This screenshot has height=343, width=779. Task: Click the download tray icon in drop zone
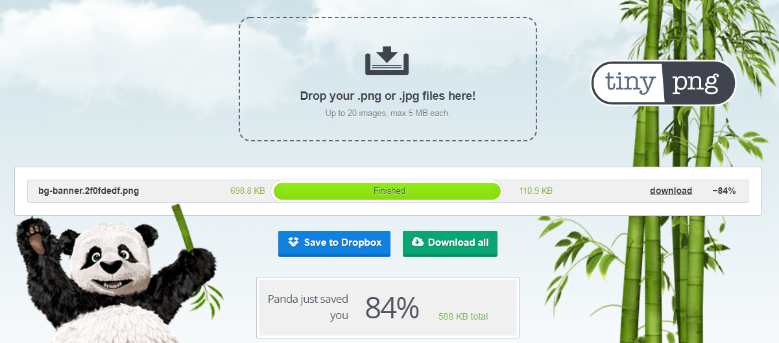point(387,60)
